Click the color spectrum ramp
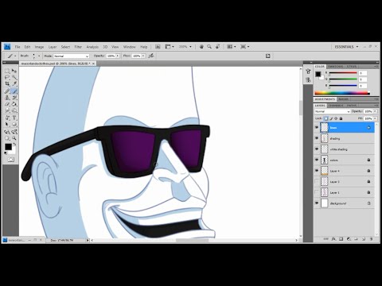Viewport: 382px width, 286px height. [x=342, y=93]
